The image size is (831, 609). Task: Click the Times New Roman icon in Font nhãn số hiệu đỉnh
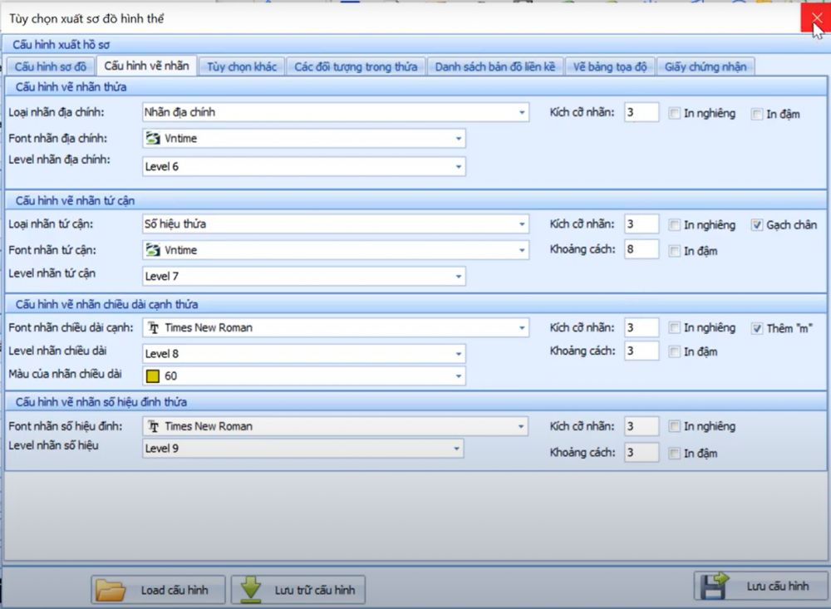pos(153,426)
